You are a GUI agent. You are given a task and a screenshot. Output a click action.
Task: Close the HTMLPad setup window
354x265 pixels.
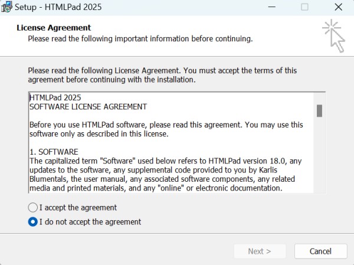tap(339, 6)
